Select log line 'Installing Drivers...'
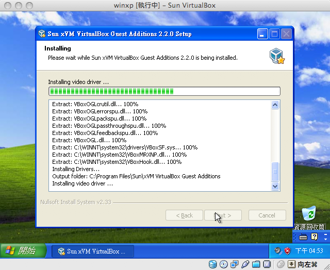330x270 pixels. [76, 169]
